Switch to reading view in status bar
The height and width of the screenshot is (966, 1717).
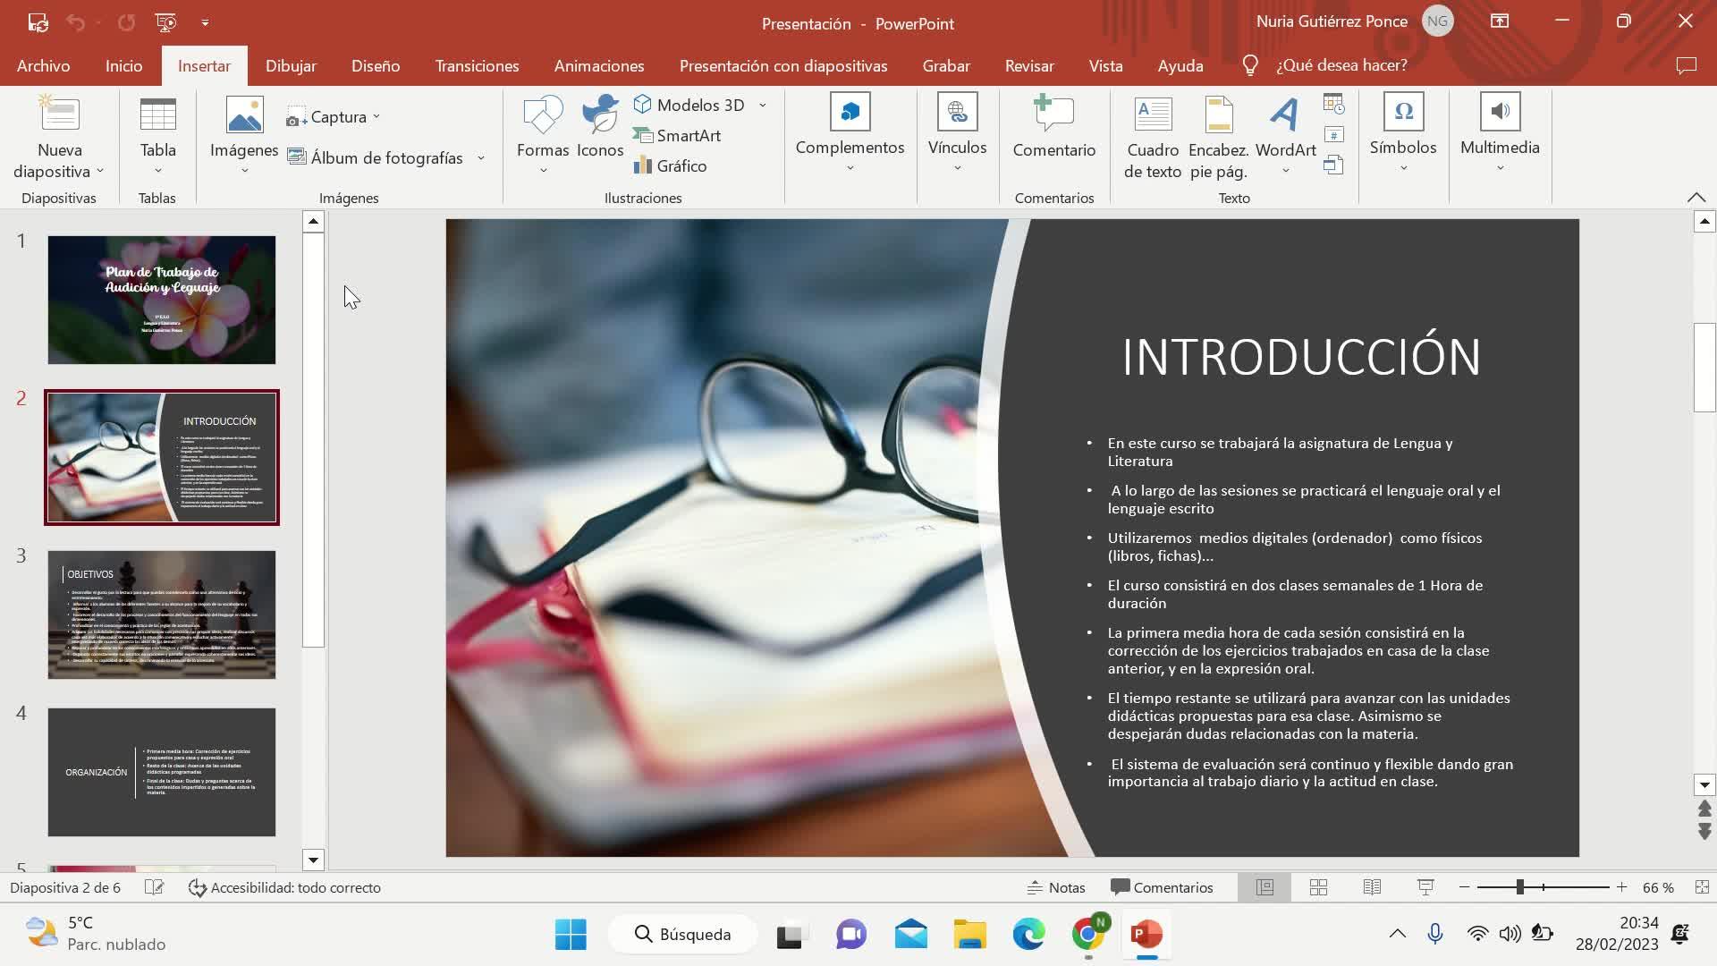click(x=1372, y=887)
